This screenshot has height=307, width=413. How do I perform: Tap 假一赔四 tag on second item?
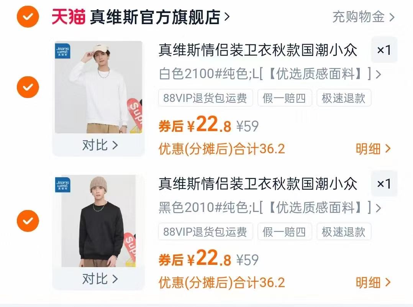285,231
